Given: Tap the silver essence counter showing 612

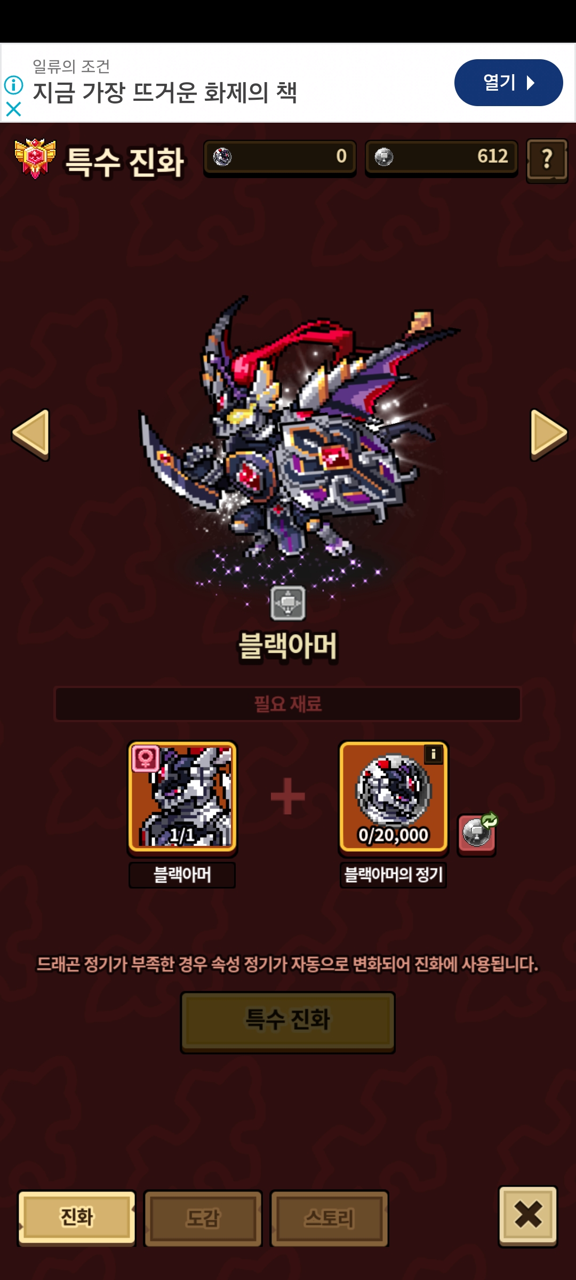Looking at the screenshot, I should click(442, 158).
